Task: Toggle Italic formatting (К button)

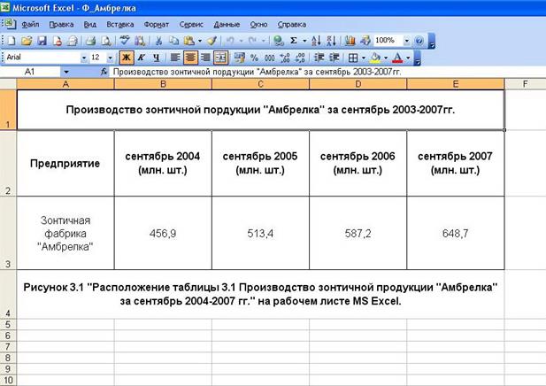Action: tap(141, 57)
